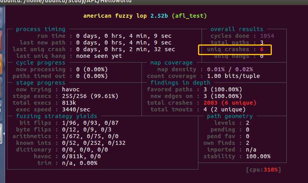Click the "findings in depth" section header

click(x=180, y=83)
